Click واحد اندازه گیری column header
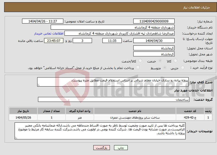 tap(80, 111)
